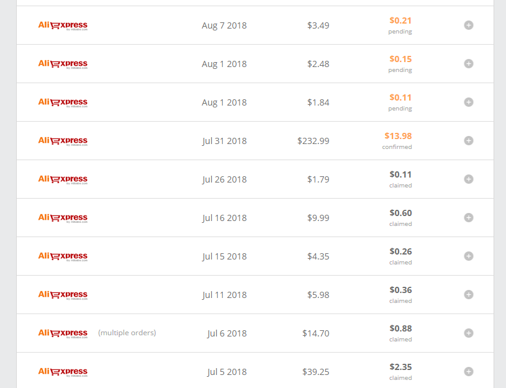This screenshot has height=388, width=506.
Task: Click the Jul 16 2018 date
Action: coord(224,218)
